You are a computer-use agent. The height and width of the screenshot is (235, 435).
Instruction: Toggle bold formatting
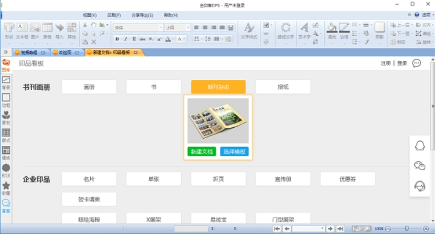click(118, 39)
